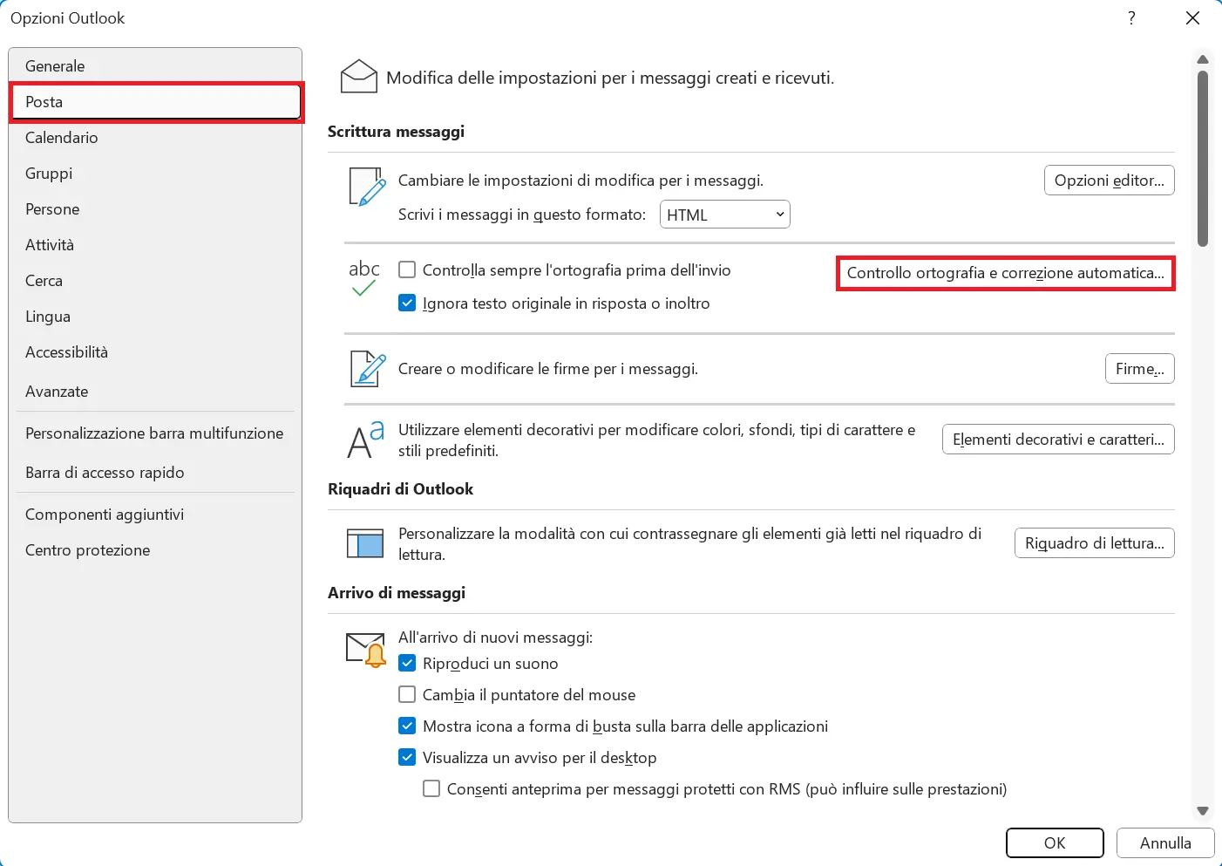Open the Calendario category
This screenshot has height=866, width=1222.
155,138
